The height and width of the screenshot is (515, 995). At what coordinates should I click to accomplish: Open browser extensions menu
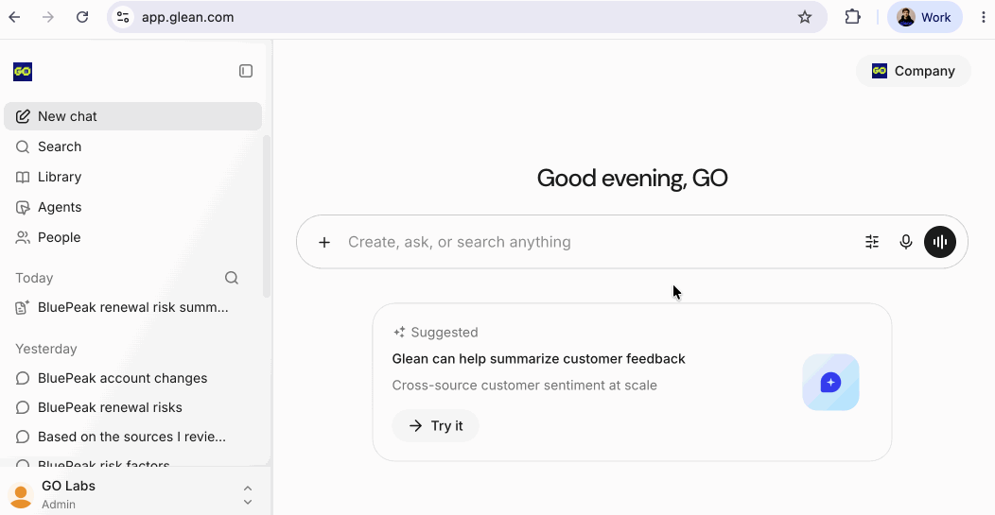pos(853,17)
